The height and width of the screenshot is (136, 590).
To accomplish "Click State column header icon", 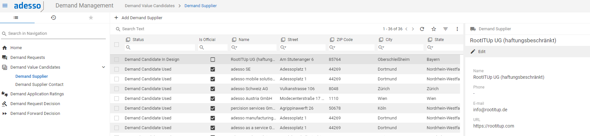I will (x=430, y=39).
